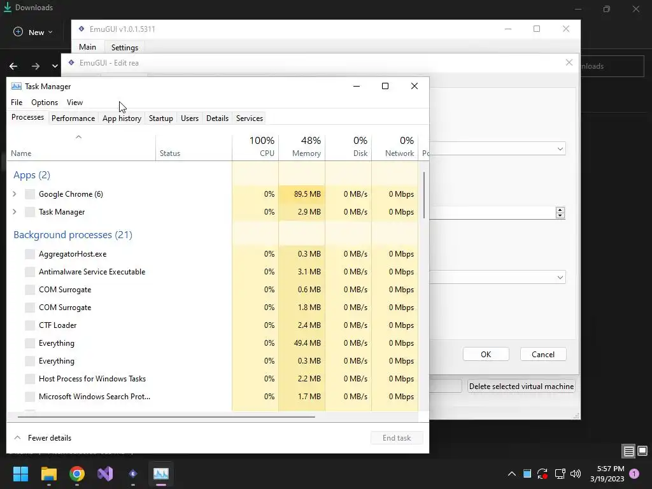Sort processes by the Status column header

pos(194,147)
